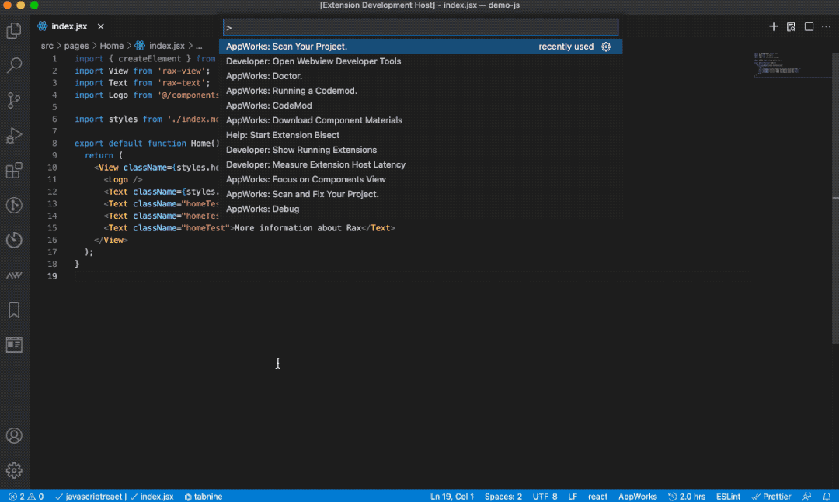
Task: Open the Source Control view
Action: (15, 100)
